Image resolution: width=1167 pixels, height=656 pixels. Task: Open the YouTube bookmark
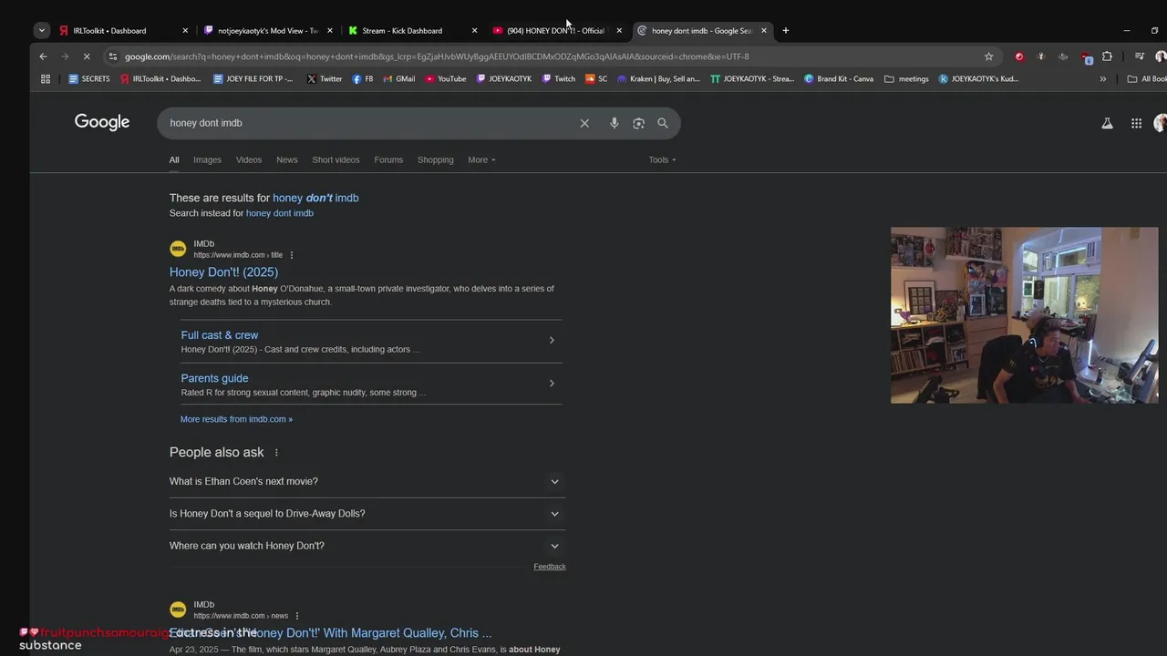tap(446, 79)
